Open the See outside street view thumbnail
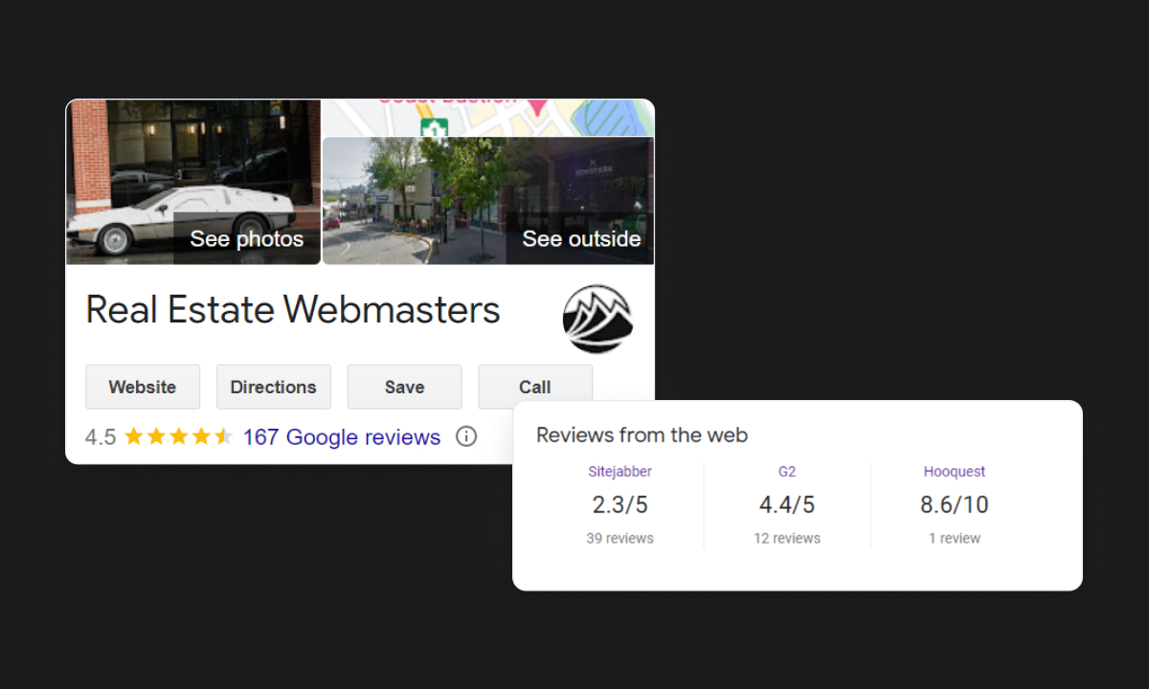Image resolution: width=1149 pixels, height=689 pixels. (488, 201)
